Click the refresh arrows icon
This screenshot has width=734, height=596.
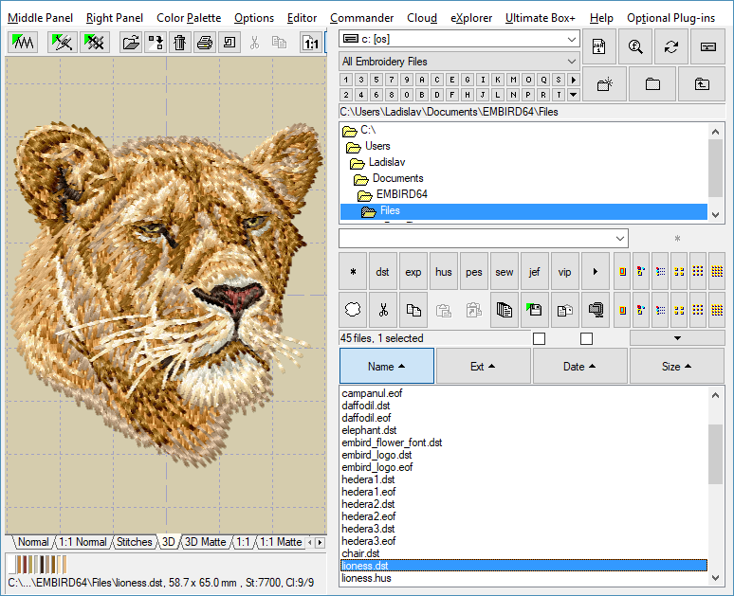671,46
